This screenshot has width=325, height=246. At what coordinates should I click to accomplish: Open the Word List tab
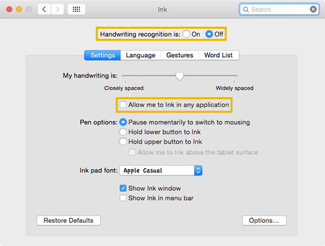[218, 55]
